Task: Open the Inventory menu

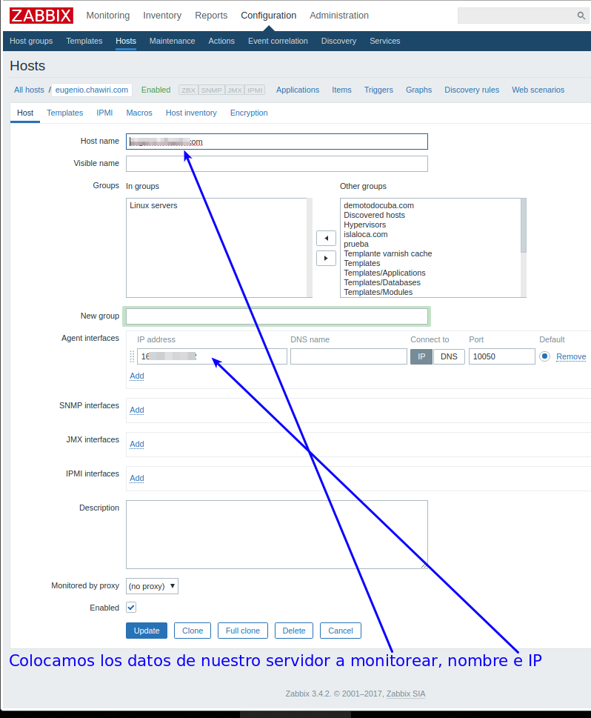Action: coord(162,16)
